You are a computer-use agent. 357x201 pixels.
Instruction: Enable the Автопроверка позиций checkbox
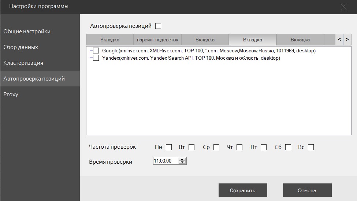[158, 26]
